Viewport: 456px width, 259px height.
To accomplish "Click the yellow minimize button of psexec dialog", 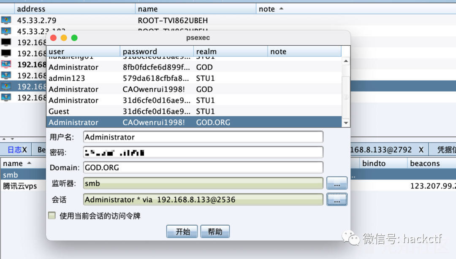I will [64, 38].
